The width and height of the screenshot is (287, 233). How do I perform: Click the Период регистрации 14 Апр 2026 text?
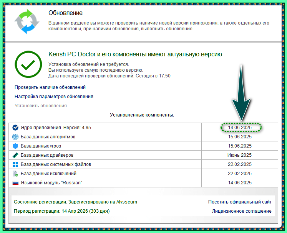[62, 211]
